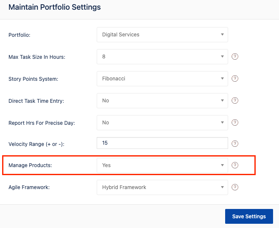Expand the Direct Task Time Entry dropdown
The image size is (279, 228).
(x=162, y=101)
